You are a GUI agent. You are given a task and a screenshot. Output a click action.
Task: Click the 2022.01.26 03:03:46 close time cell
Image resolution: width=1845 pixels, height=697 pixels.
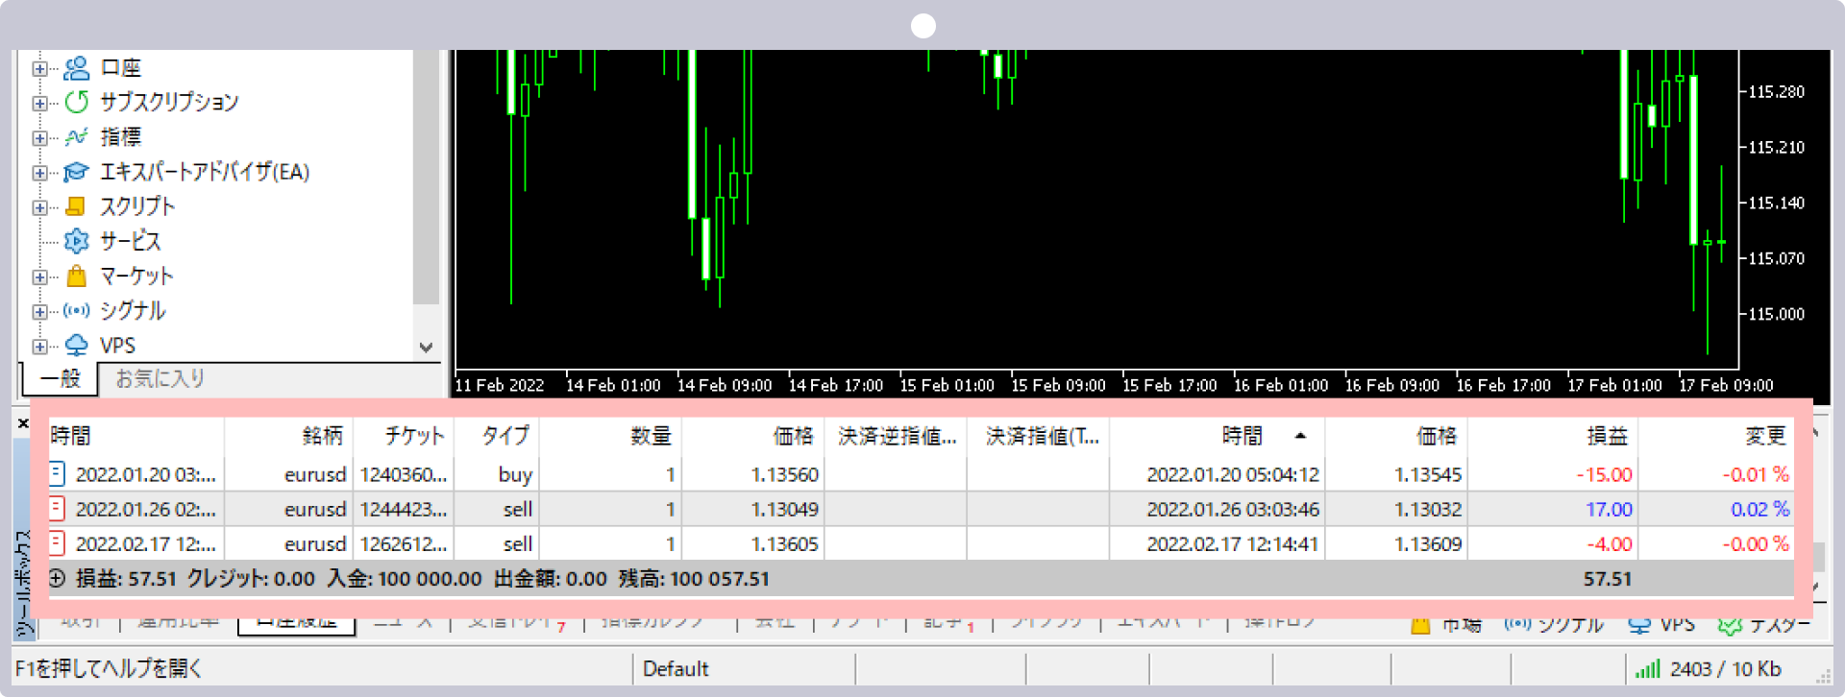[x=1233, y=509]
